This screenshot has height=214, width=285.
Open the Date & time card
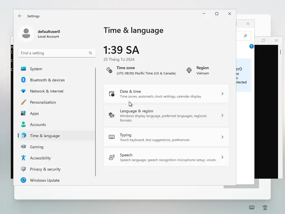[166, 94]
